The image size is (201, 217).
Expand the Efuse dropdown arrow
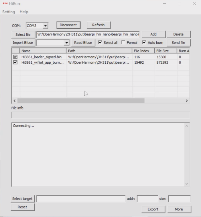66,43
